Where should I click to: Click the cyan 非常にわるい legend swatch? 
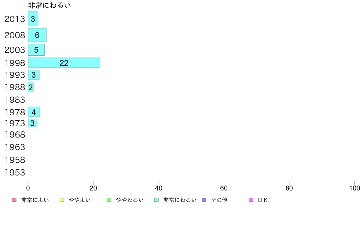(156, 200)
